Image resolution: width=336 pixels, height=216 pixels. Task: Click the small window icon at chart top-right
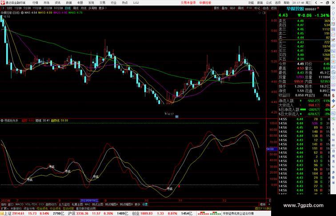[x=264, y=13]
